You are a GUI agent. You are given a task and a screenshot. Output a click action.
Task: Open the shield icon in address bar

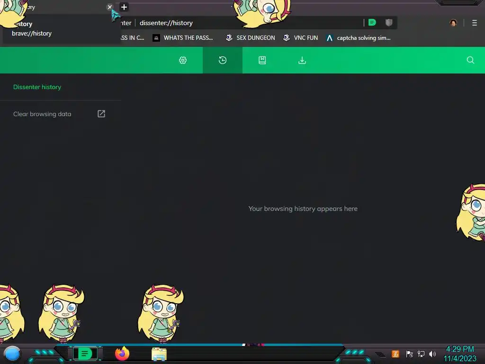(389, 23)
